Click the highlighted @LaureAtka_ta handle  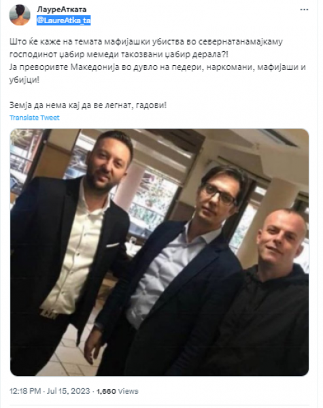tap(64, 20)
